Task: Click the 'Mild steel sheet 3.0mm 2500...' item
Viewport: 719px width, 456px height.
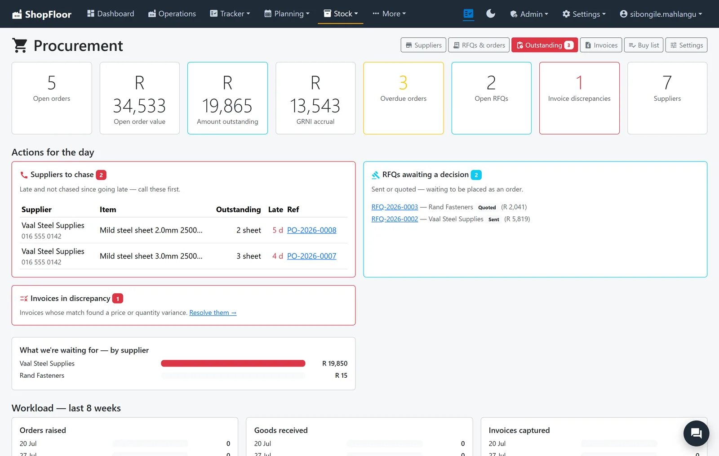Action: pos(151,256)
